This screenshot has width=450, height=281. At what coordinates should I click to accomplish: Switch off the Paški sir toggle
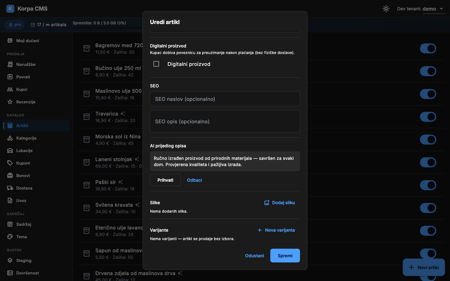tap(428, 185)
